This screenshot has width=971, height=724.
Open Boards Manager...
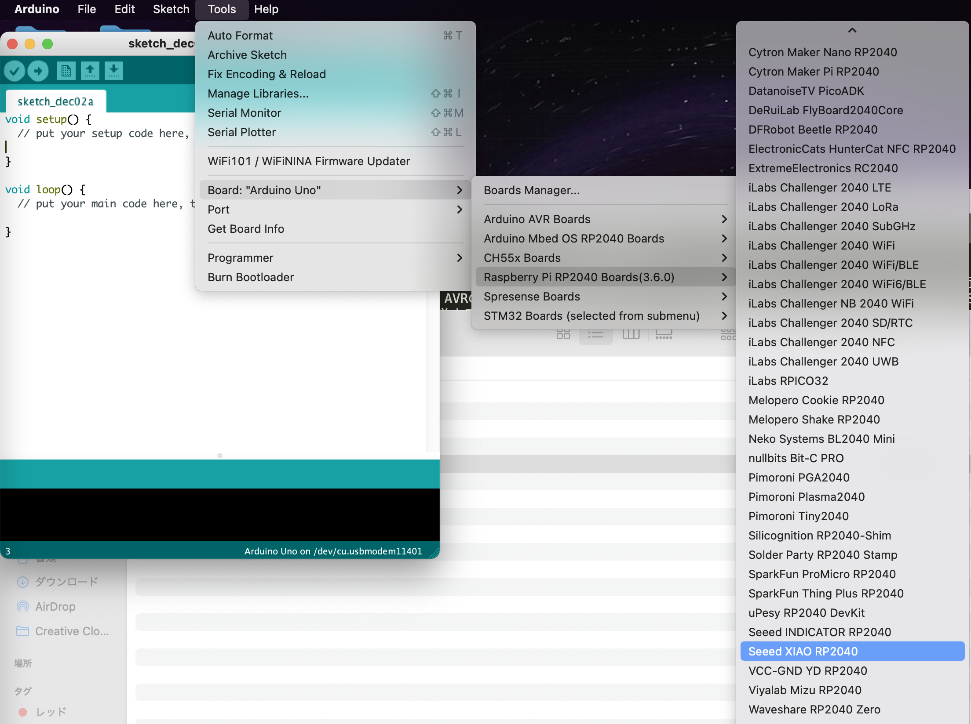(532, 190)
